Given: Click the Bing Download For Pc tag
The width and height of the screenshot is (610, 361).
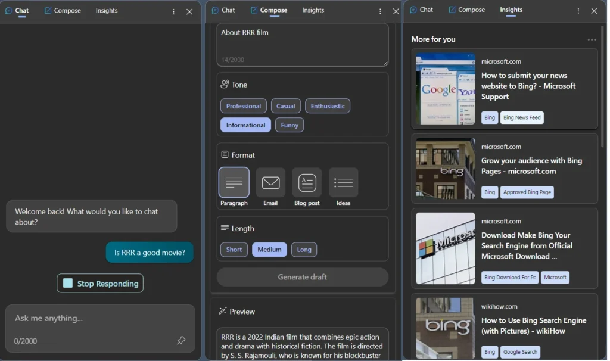Looking at the screenshot, I should coord(510,278).
